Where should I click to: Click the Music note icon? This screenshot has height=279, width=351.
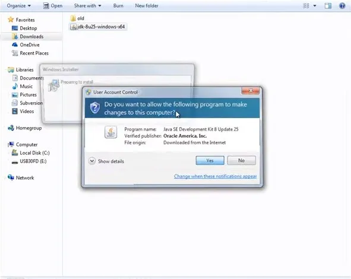tap(15, 86)
